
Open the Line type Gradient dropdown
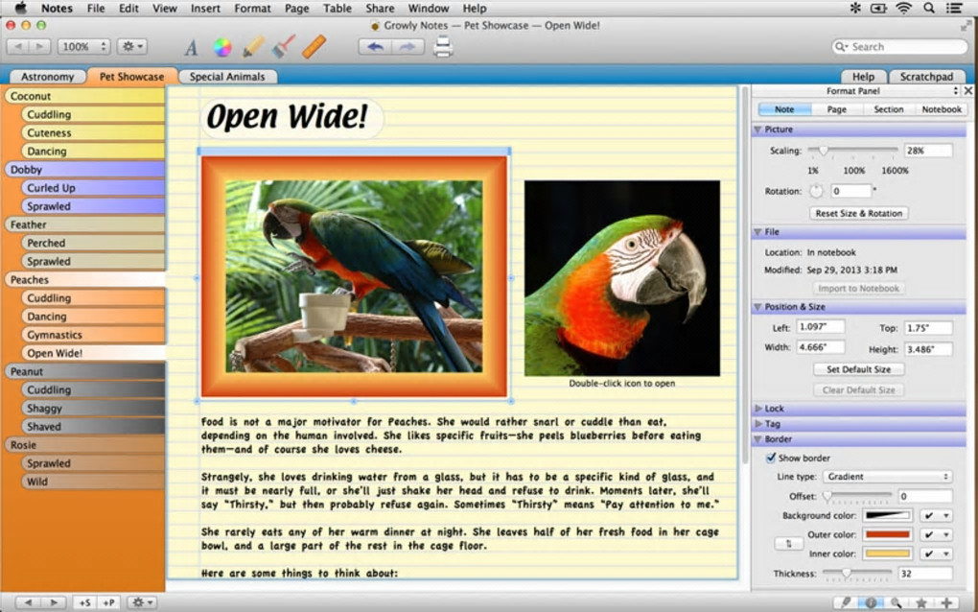(x=888, y=477)
